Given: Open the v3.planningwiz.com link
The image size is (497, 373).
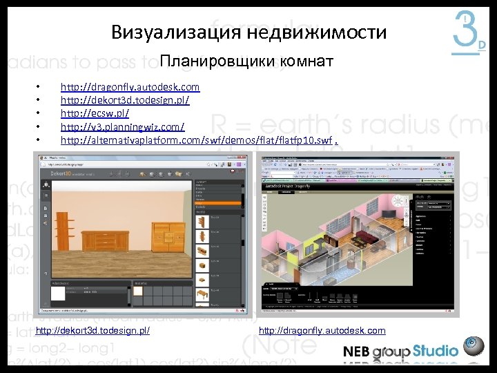Looking at the screenshot, I should pyautogui.click(x=123, y=127).
